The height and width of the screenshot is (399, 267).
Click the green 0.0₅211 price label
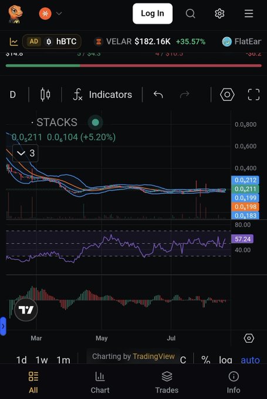click(245, 189)
